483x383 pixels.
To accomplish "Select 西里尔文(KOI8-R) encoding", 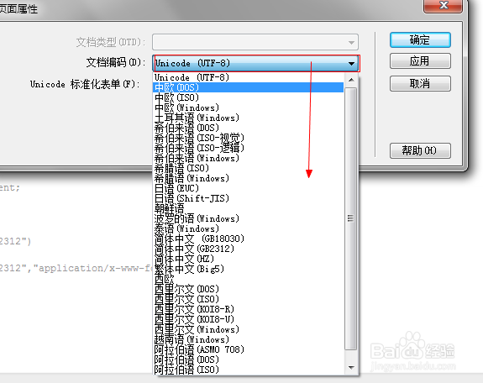I will [249, 309].
